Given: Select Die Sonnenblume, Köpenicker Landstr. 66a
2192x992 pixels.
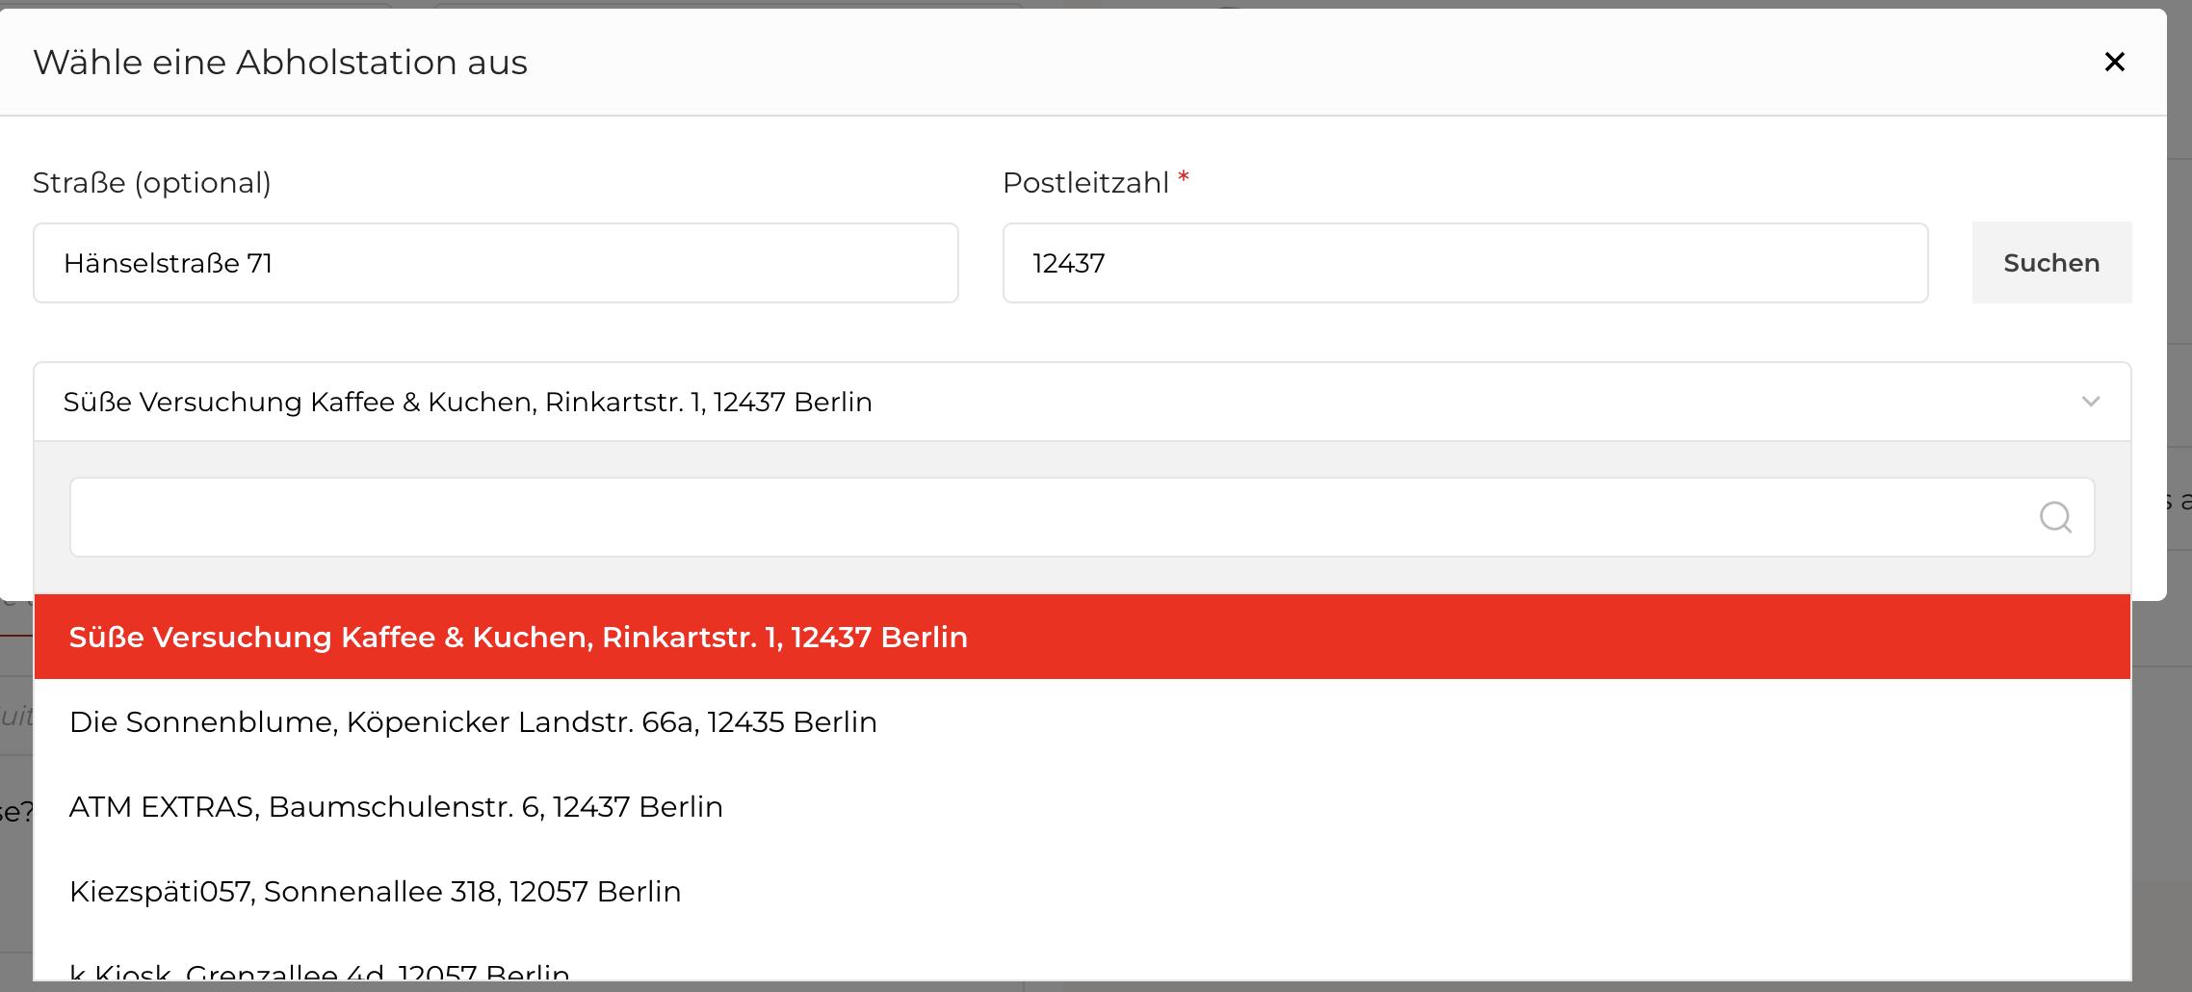Looking at the screenshot, I should point(473,721).
